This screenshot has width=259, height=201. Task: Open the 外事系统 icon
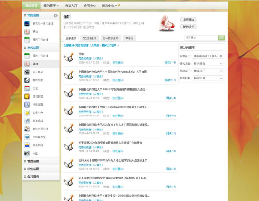coord(27,145)
